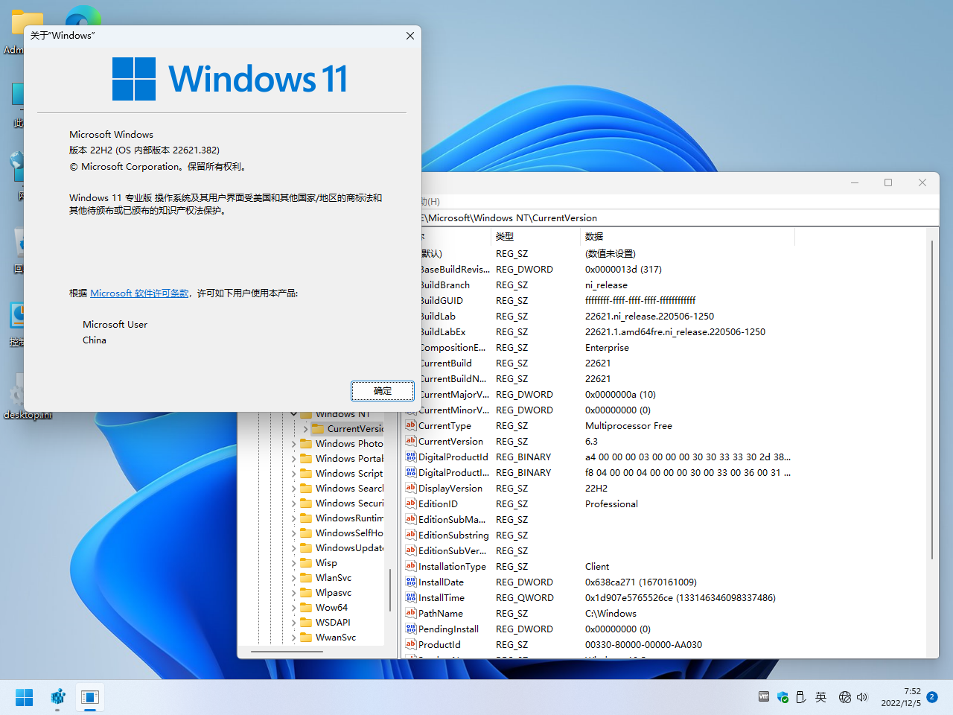Expand the Wisp key
The image size is (953, 715).
click(293, 563)
